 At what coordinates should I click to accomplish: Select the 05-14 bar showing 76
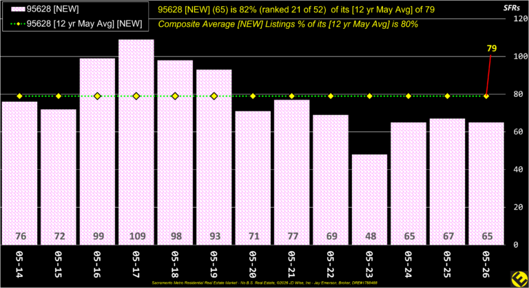[19, 173]
